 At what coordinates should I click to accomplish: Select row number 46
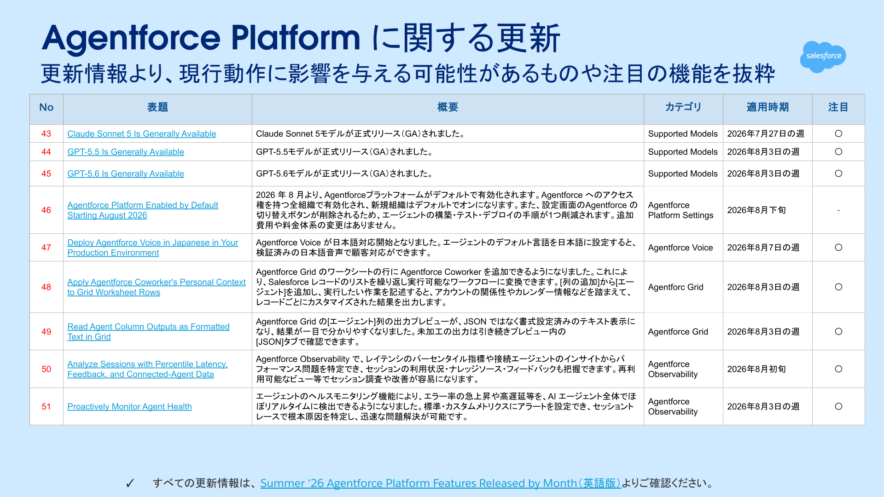click(x=47, y=210)
